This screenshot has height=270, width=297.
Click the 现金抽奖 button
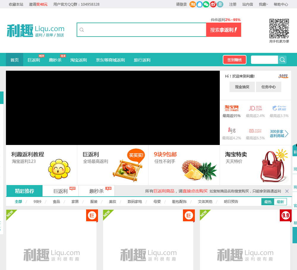click(x=242, y=87)
